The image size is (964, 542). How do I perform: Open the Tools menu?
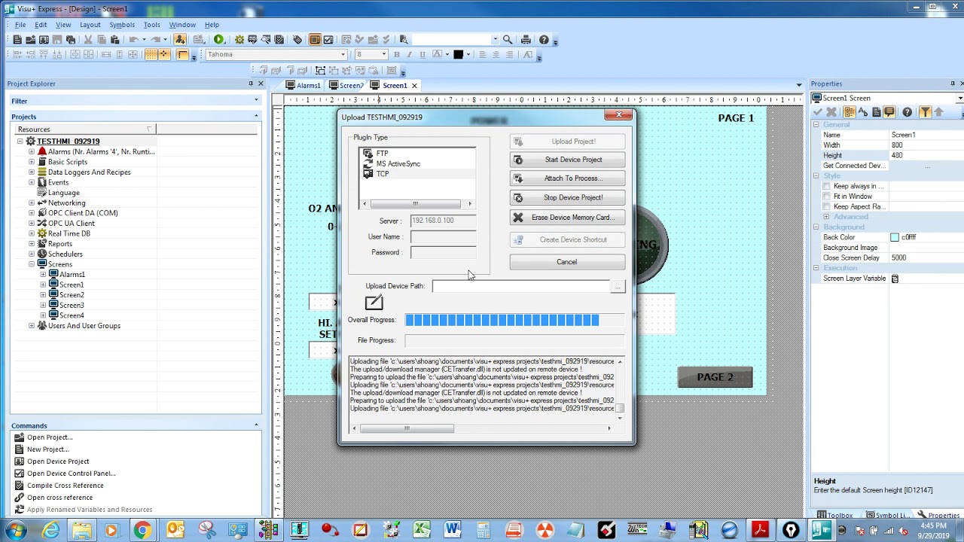pyautogui.click(x=151, y=25)
